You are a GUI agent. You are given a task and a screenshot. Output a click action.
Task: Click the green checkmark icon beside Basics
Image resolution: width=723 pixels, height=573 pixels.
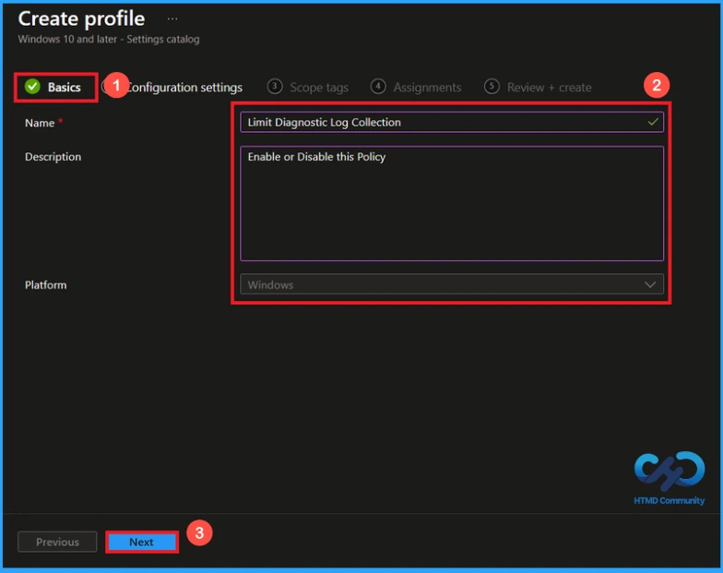click(x=33, y=87)
